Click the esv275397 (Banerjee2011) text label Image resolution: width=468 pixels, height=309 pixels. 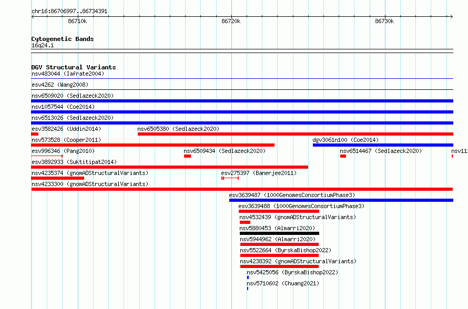pyautogui.click(x=259, y=173)
